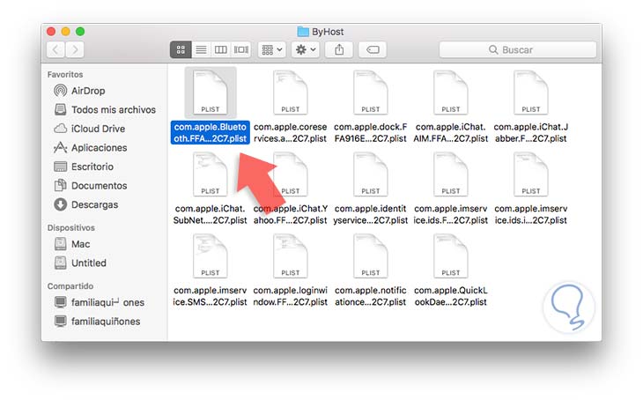Click the Aplicaciones sidebar icon
This screenshot has width=643, height=400.
pos(60,147)
